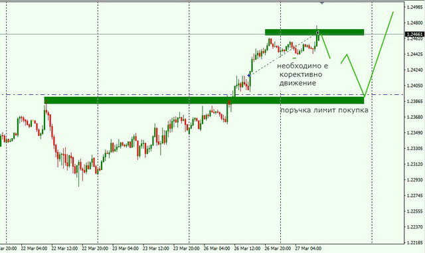This screenshot has width=425, height=253.
Task: Select the blue buy arrow marker on the chart
Action: pyautogui.click(x=249, y=76)
